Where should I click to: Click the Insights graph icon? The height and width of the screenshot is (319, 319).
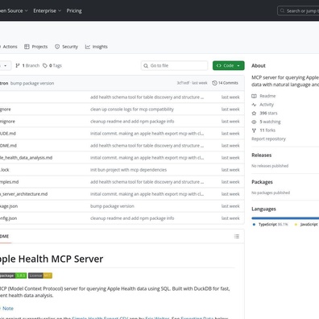coord(88,47)
